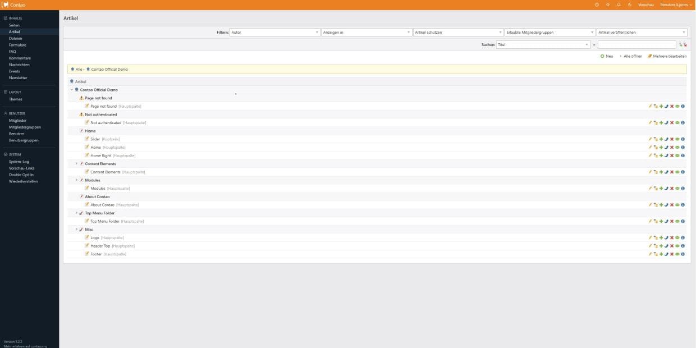Open the Erlaubte Mitgliedergruppen dropdown

tap(550, 33)
